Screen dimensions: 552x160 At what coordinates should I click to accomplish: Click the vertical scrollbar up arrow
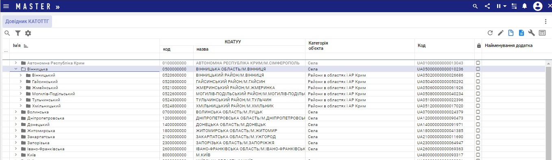point(549,64)
